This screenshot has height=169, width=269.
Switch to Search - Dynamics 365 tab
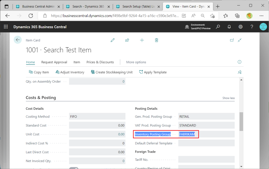coord(88,7)
